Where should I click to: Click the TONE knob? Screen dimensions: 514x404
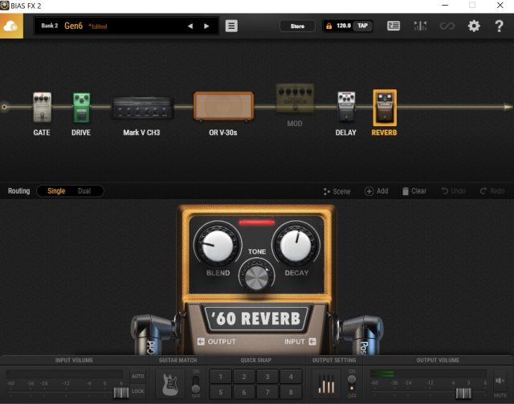tap(257, 277)
